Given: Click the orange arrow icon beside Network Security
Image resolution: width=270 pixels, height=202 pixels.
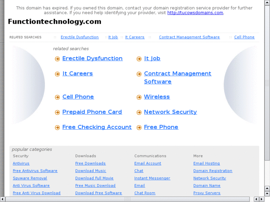Looking at the screenshot, I should point(139,113).
